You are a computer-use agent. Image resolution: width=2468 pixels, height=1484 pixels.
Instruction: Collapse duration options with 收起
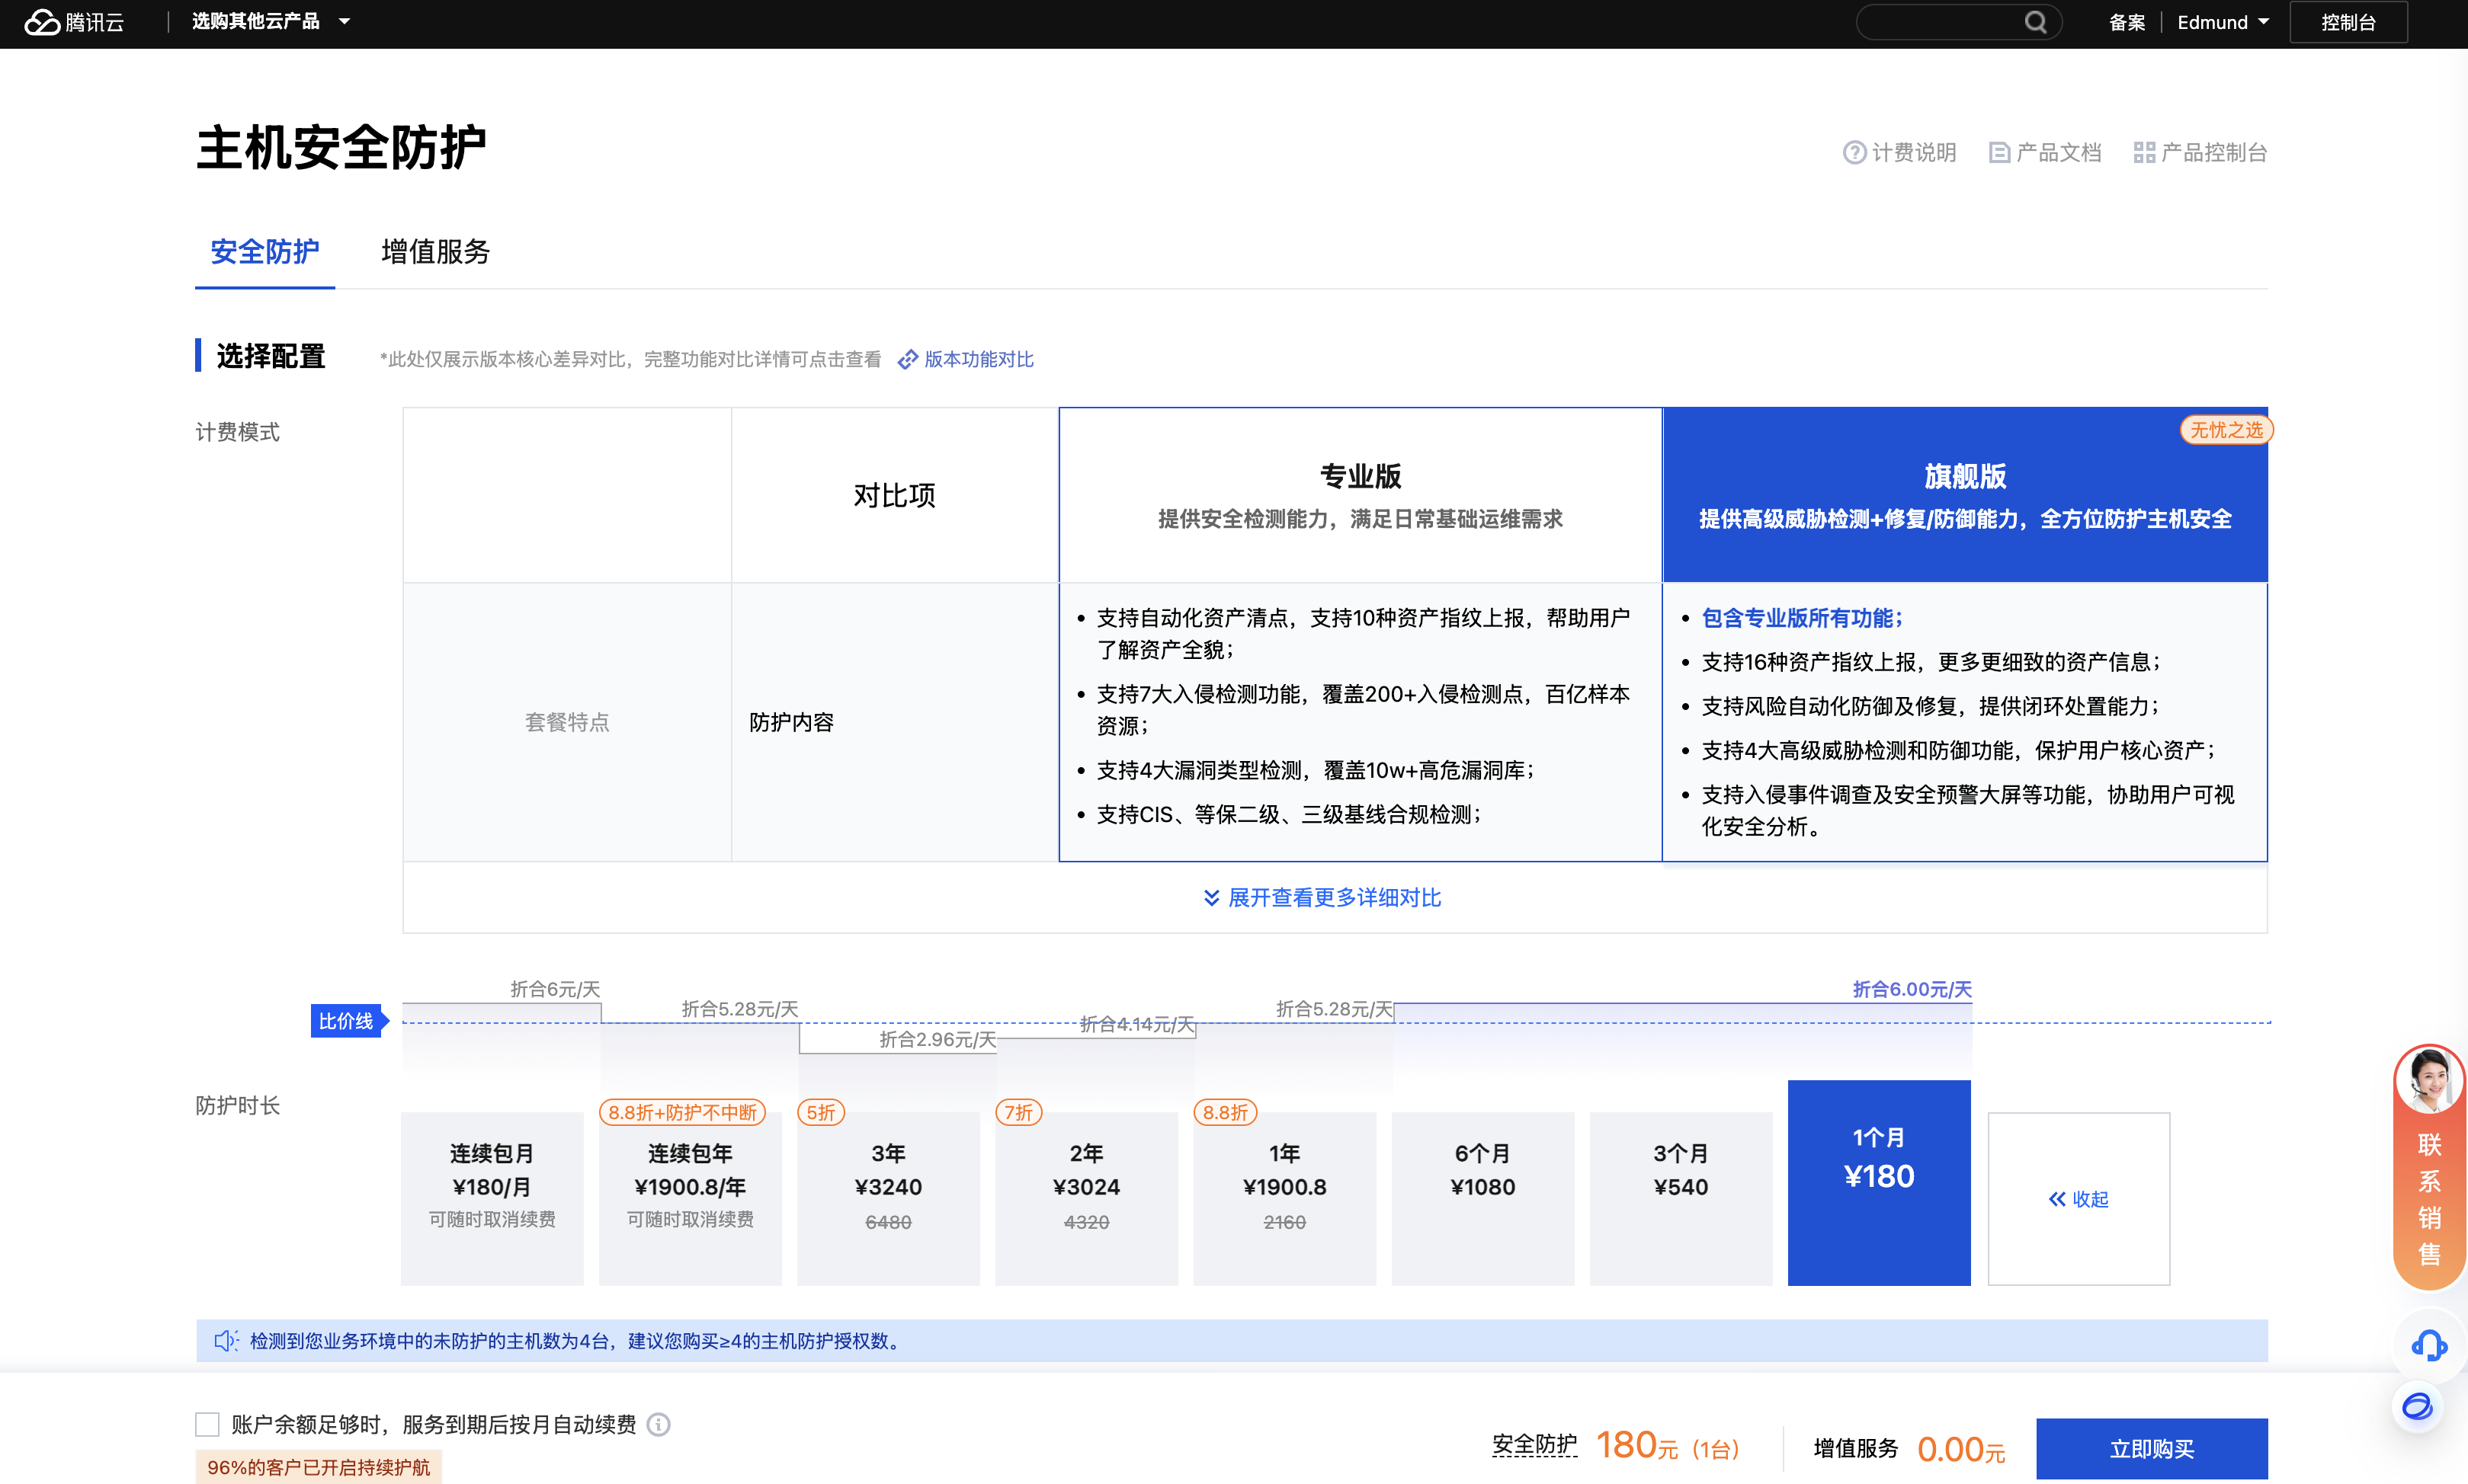2078,1198
